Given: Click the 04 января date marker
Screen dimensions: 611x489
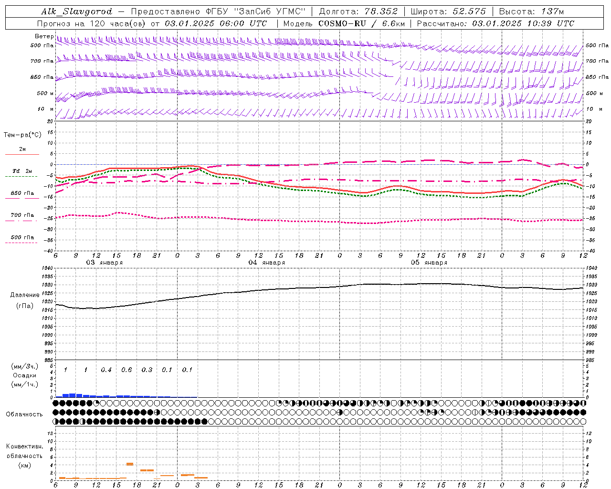Looking at the screenshot, I should point(266,263).
